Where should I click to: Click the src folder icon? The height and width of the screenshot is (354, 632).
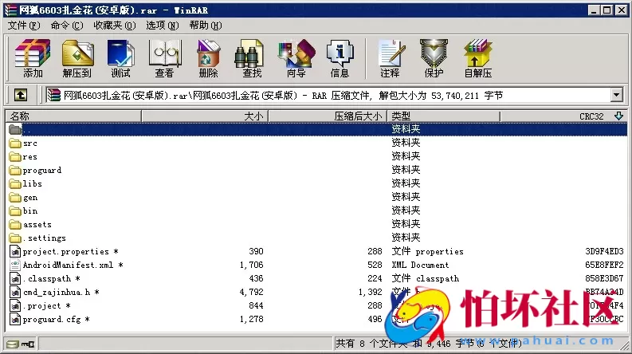(15, 144)
